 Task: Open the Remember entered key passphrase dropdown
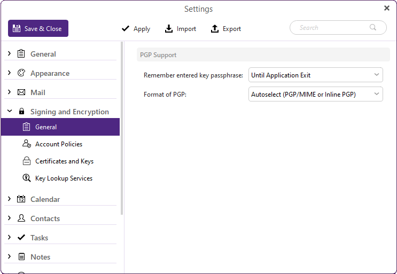click(315, 75)
